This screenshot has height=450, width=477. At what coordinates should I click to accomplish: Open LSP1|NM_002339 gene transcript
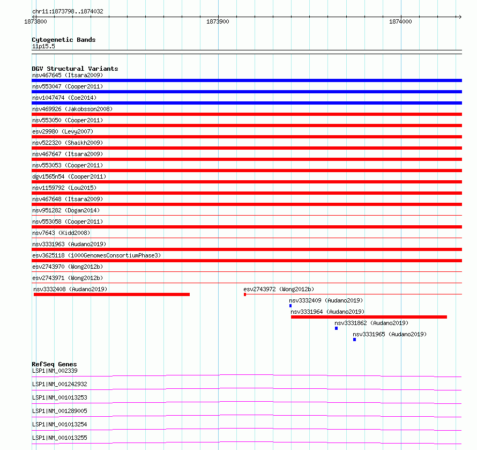pos(55,371)
